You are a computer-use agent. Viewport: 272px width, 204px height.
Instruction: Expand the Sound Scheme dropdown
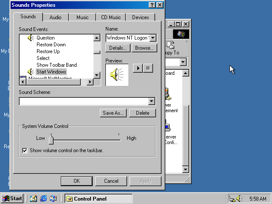152,101
